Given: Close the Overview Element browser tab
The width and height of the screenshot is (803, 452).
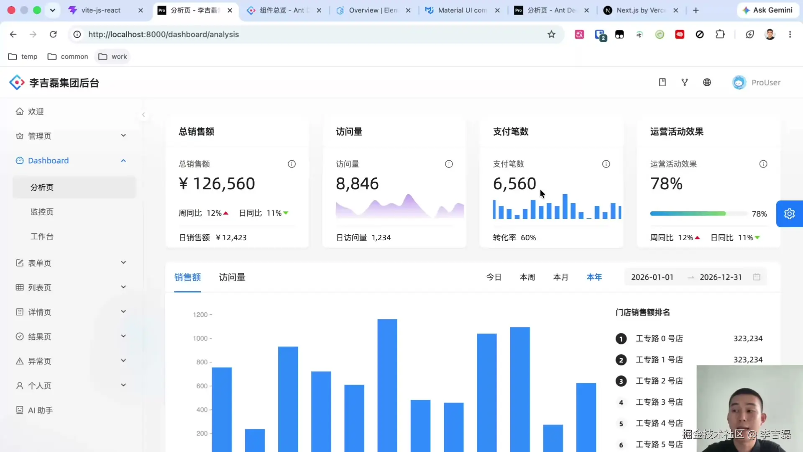Looking at the screenshot, I should [x=408, y=10].
